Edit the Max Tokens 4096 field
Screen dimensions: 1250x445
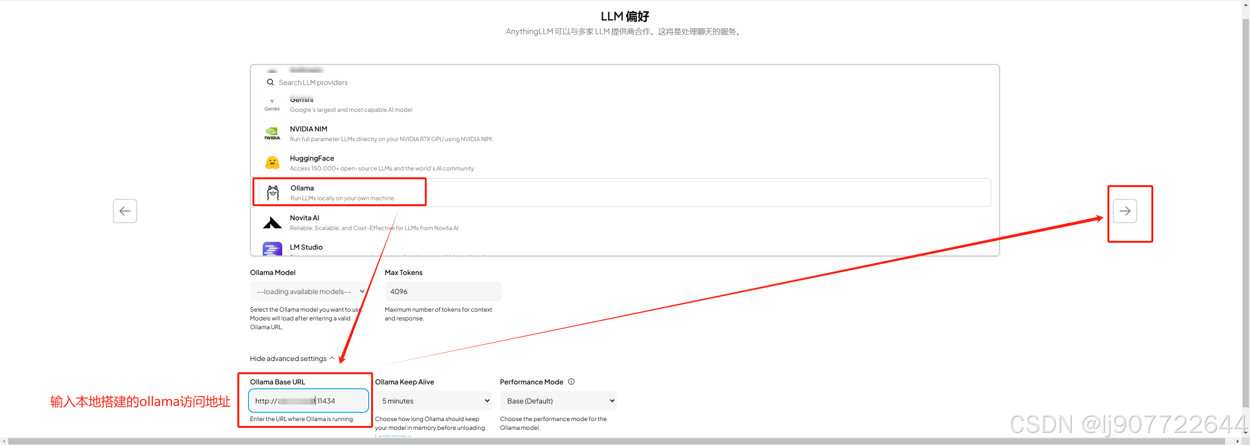coord(443,291)
